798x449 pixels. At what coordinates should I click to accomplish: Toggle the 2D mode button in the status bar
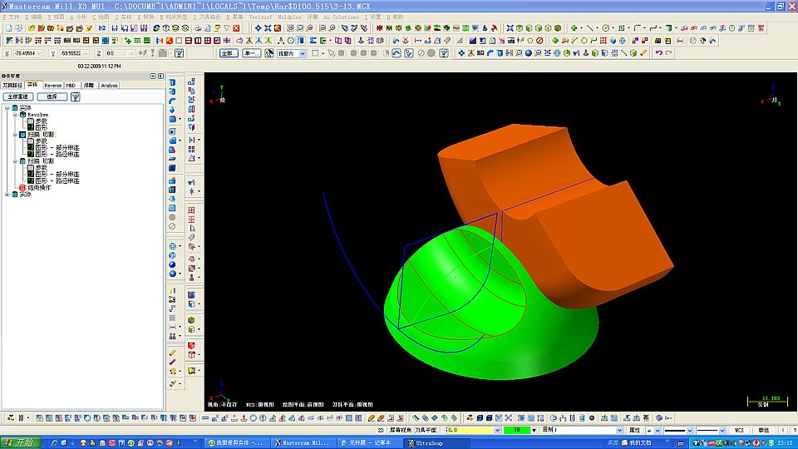(x=381, y=430)
